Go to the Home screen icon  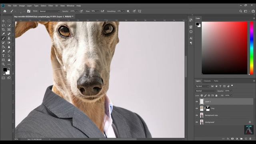pyautogui.click(x=5, y=11)
